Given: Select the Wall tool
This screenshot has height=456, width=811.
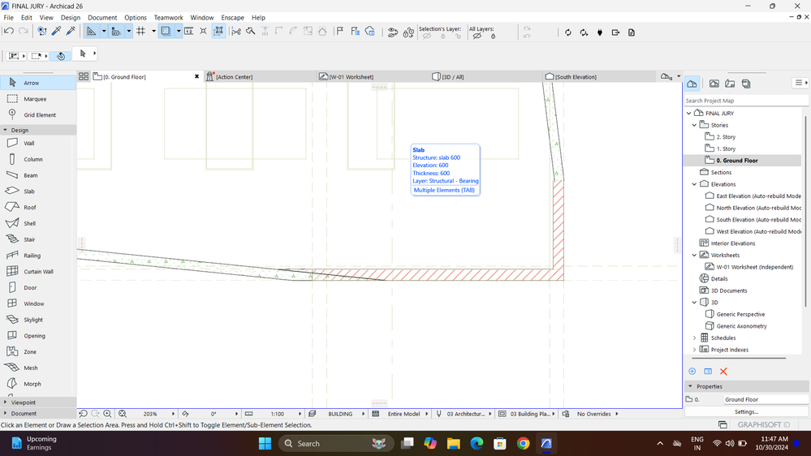Looking at the screenshot, I should 29,144.
